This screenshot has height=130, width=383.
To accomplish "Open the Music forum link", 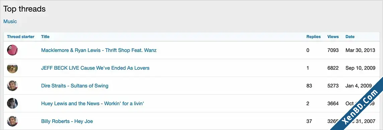I will click(10, 21).
